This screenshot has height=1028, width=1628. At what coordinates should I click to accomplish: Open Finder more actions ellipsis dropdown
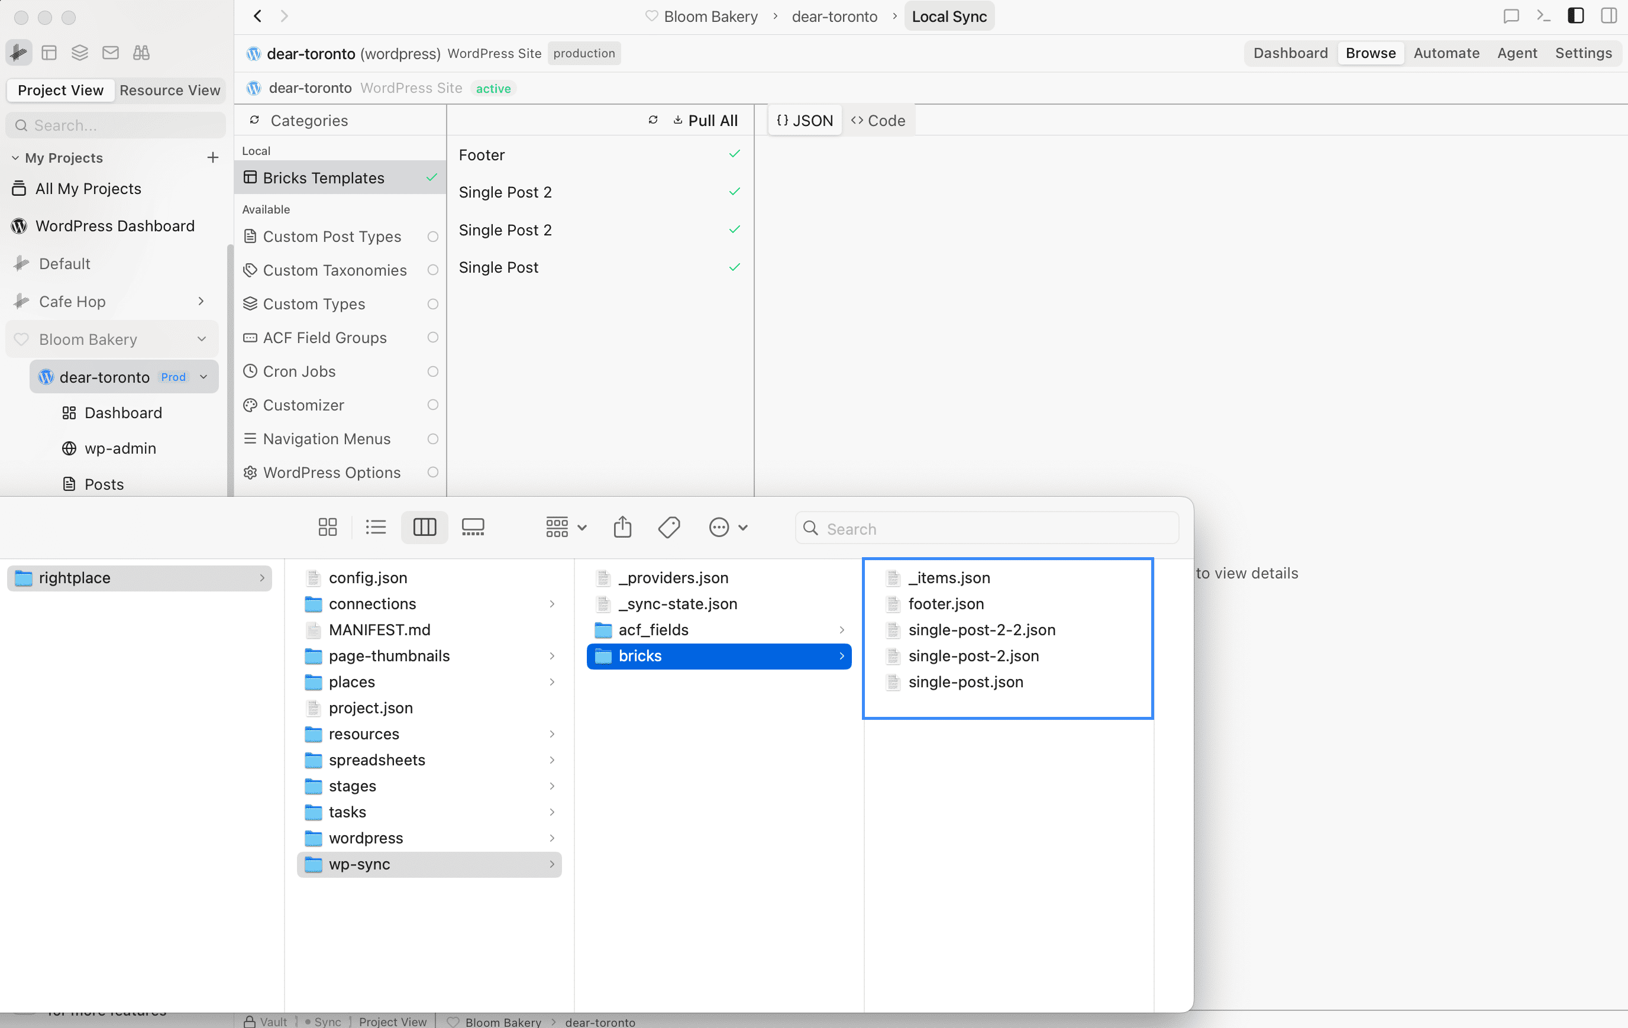728,527
